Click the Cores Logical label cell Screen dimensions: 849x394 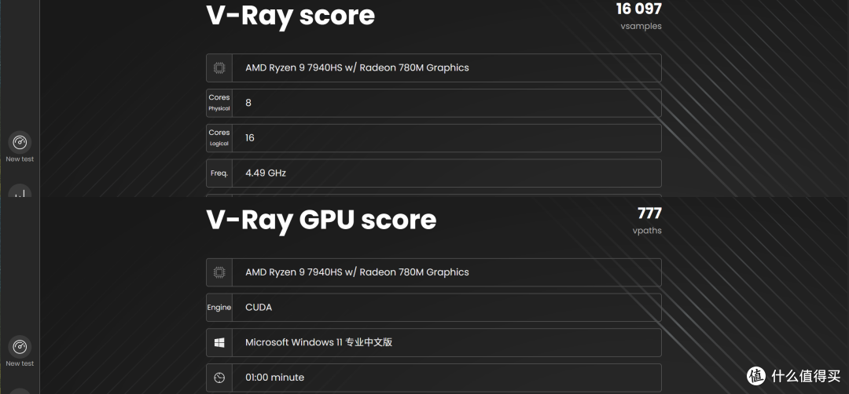pos(219,138)
